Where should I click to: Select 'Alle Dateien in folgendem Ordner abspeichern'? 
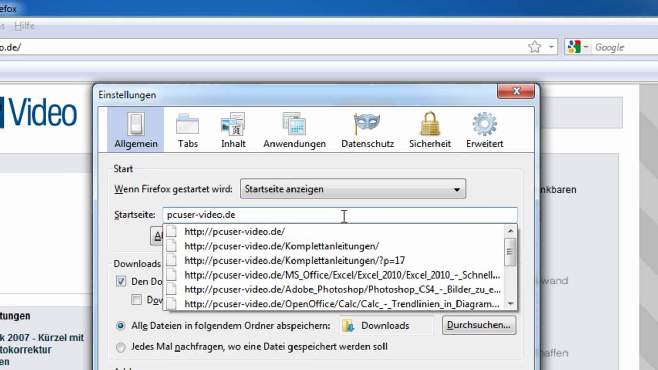click(121, 325)
